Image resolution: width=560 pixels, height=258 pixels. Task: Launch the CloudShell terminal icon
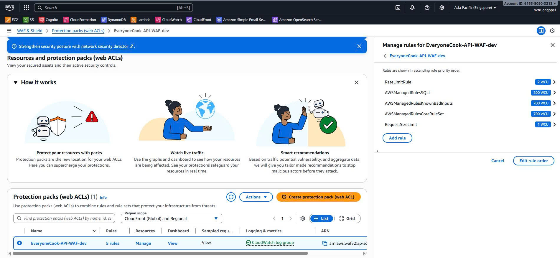click(x=398, y=8)
